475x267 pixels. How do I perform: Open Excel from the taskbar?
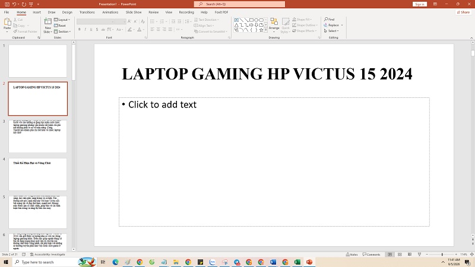(297, 262)
